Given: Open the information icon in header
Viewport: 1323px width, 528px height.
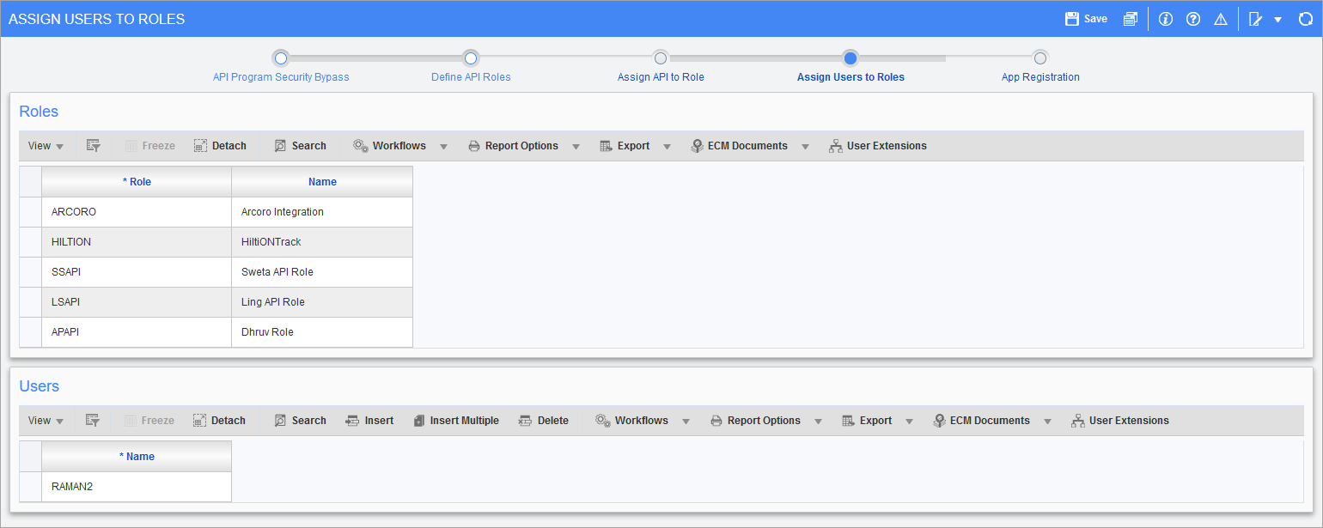Looking at the screenshot, I should [1166, 19].
